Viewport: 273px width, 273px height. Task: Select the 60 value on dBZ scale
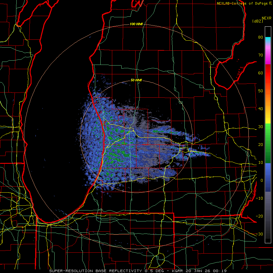click(x=261, y=73)
